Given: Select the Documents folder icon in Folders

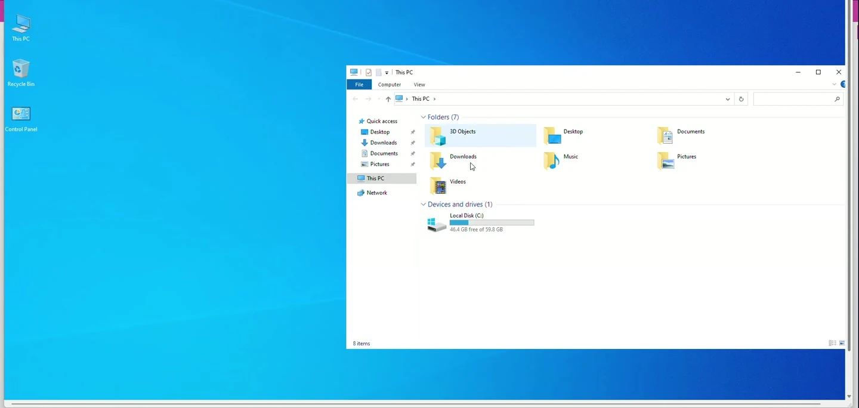Looking at the screenshot, I should click(665, 136).
